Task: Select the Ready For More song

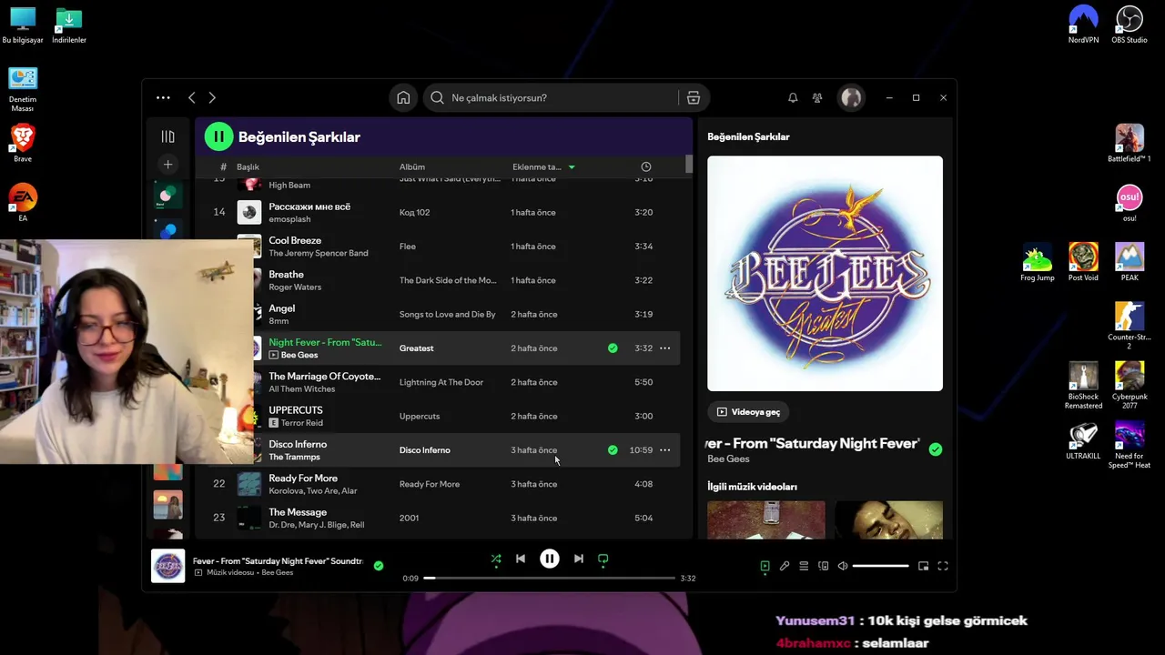Action: [303, 479]
